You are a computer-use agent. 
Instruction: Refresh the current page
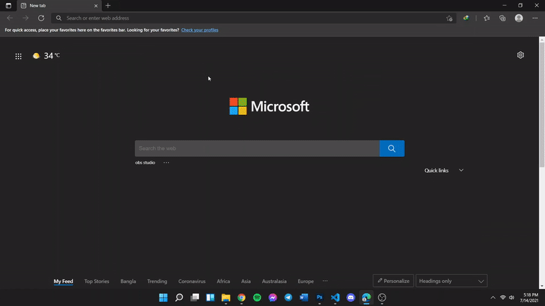[x=41, y=18]
